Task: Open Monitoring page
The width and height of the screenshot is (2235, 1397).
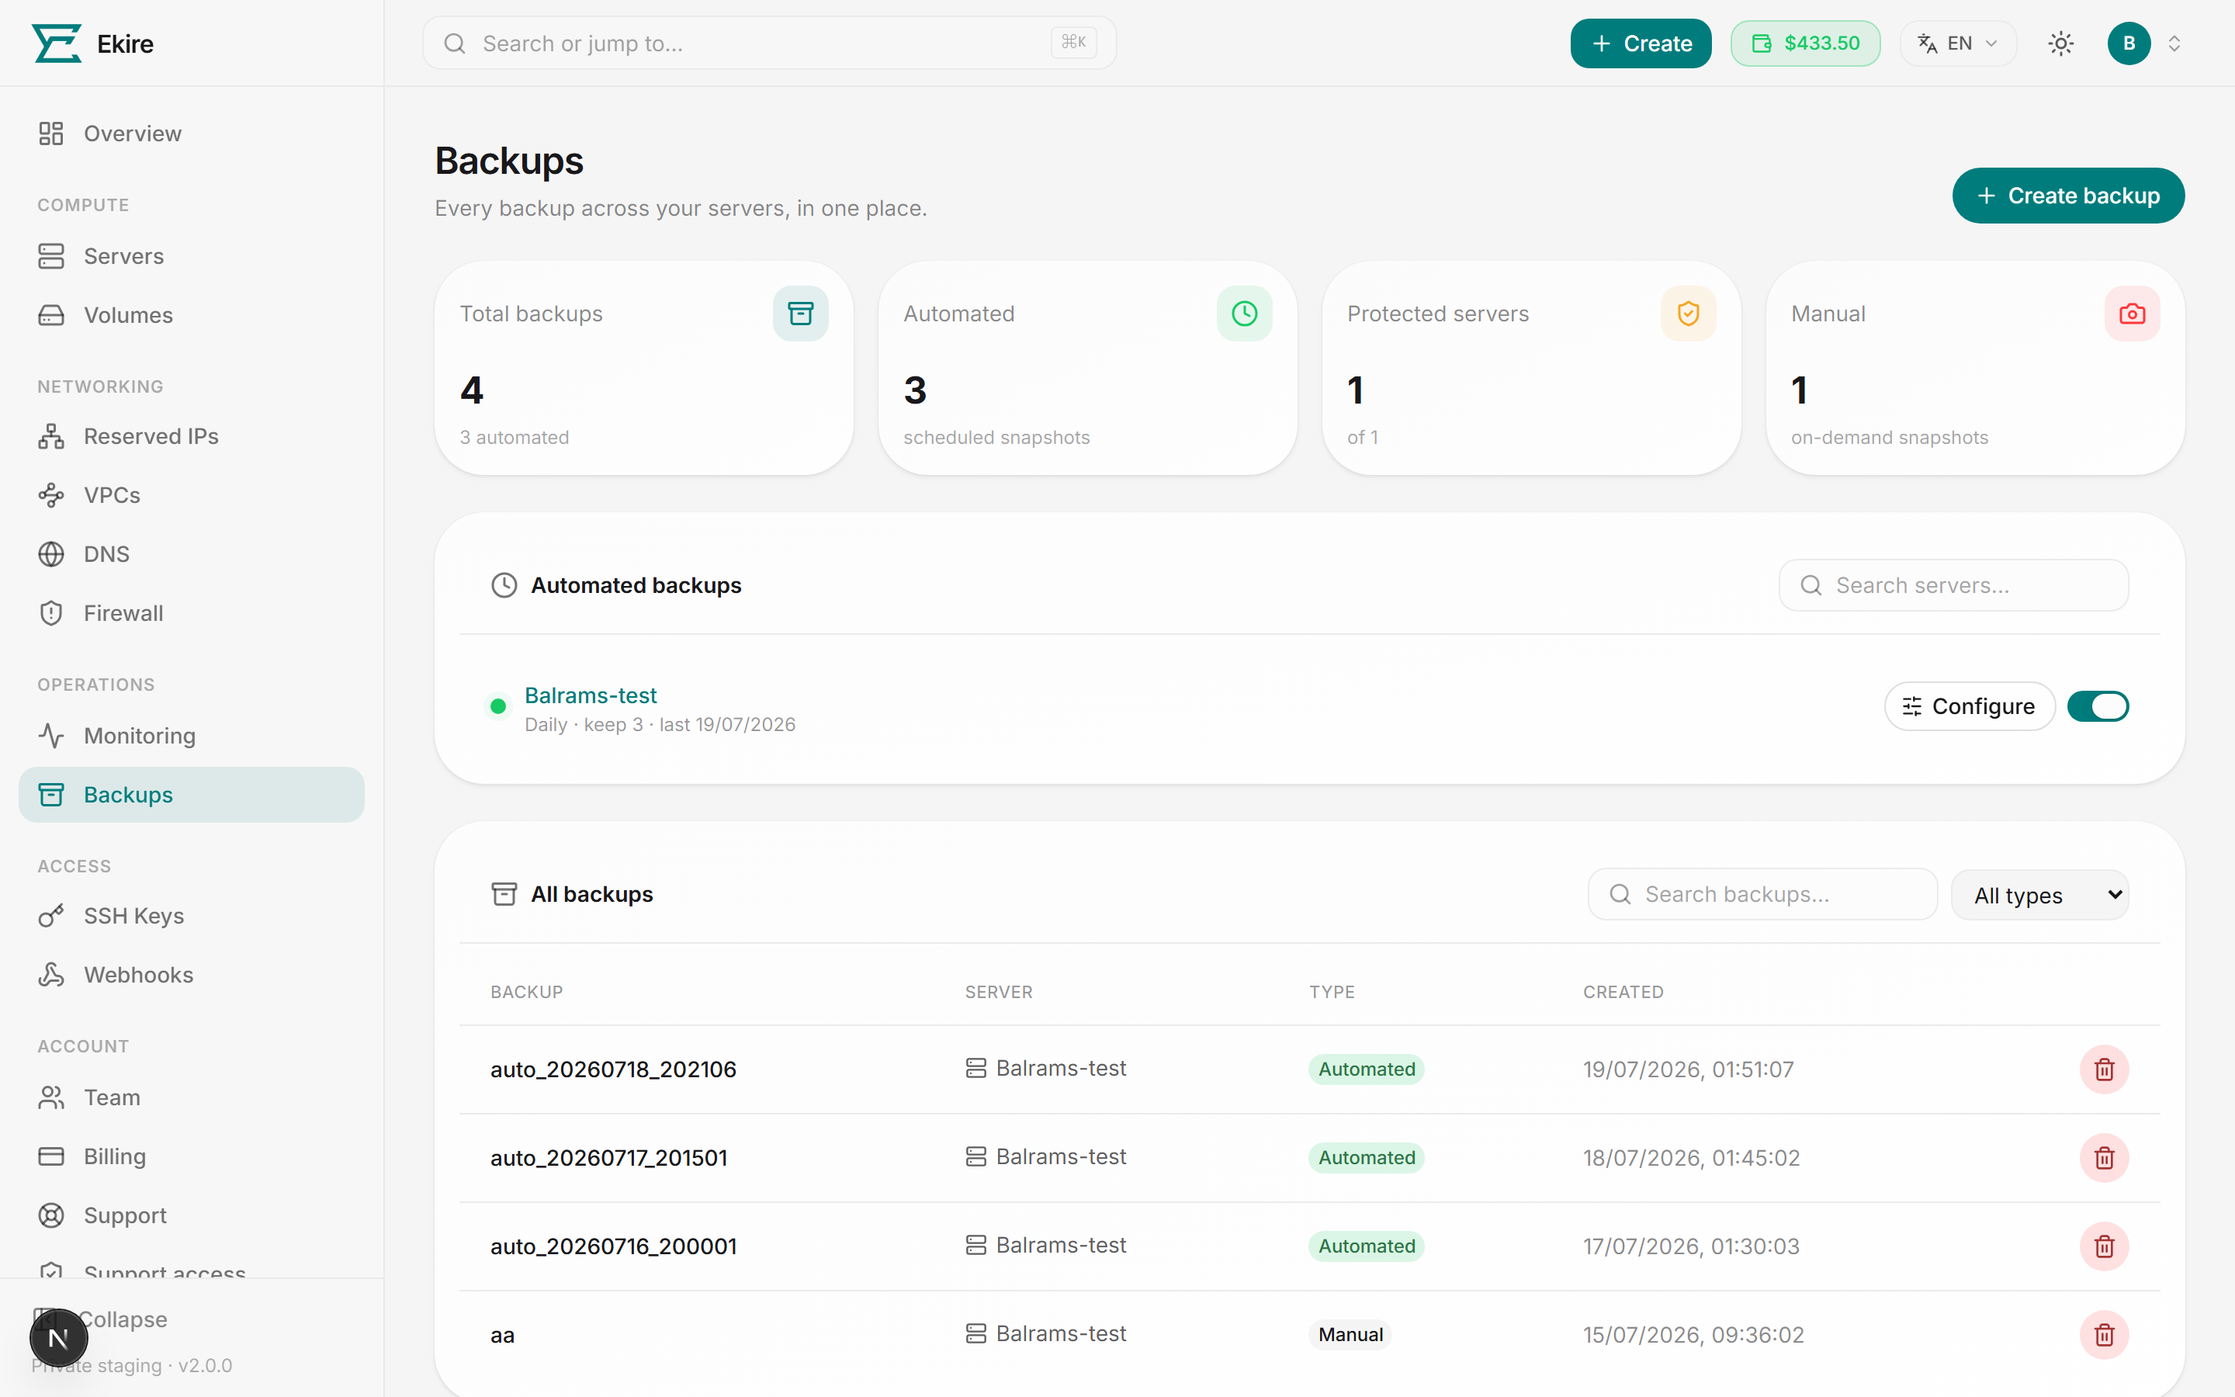Action: tap(191, 736)
